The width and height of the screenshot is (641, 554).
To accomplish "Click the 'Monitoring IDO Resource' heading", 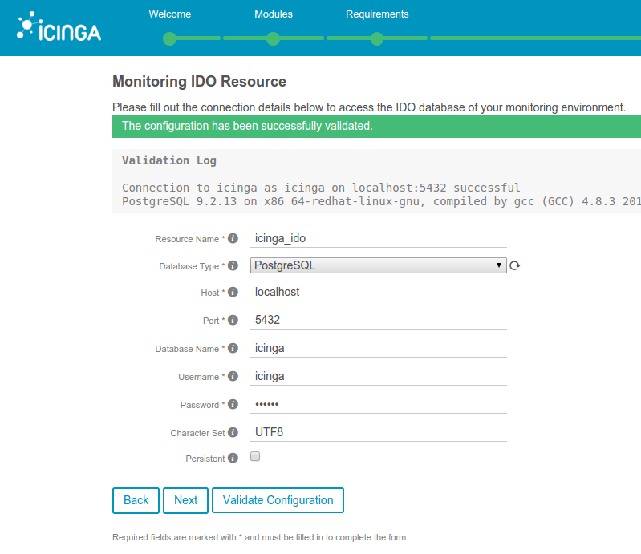I will coord(199,81).
